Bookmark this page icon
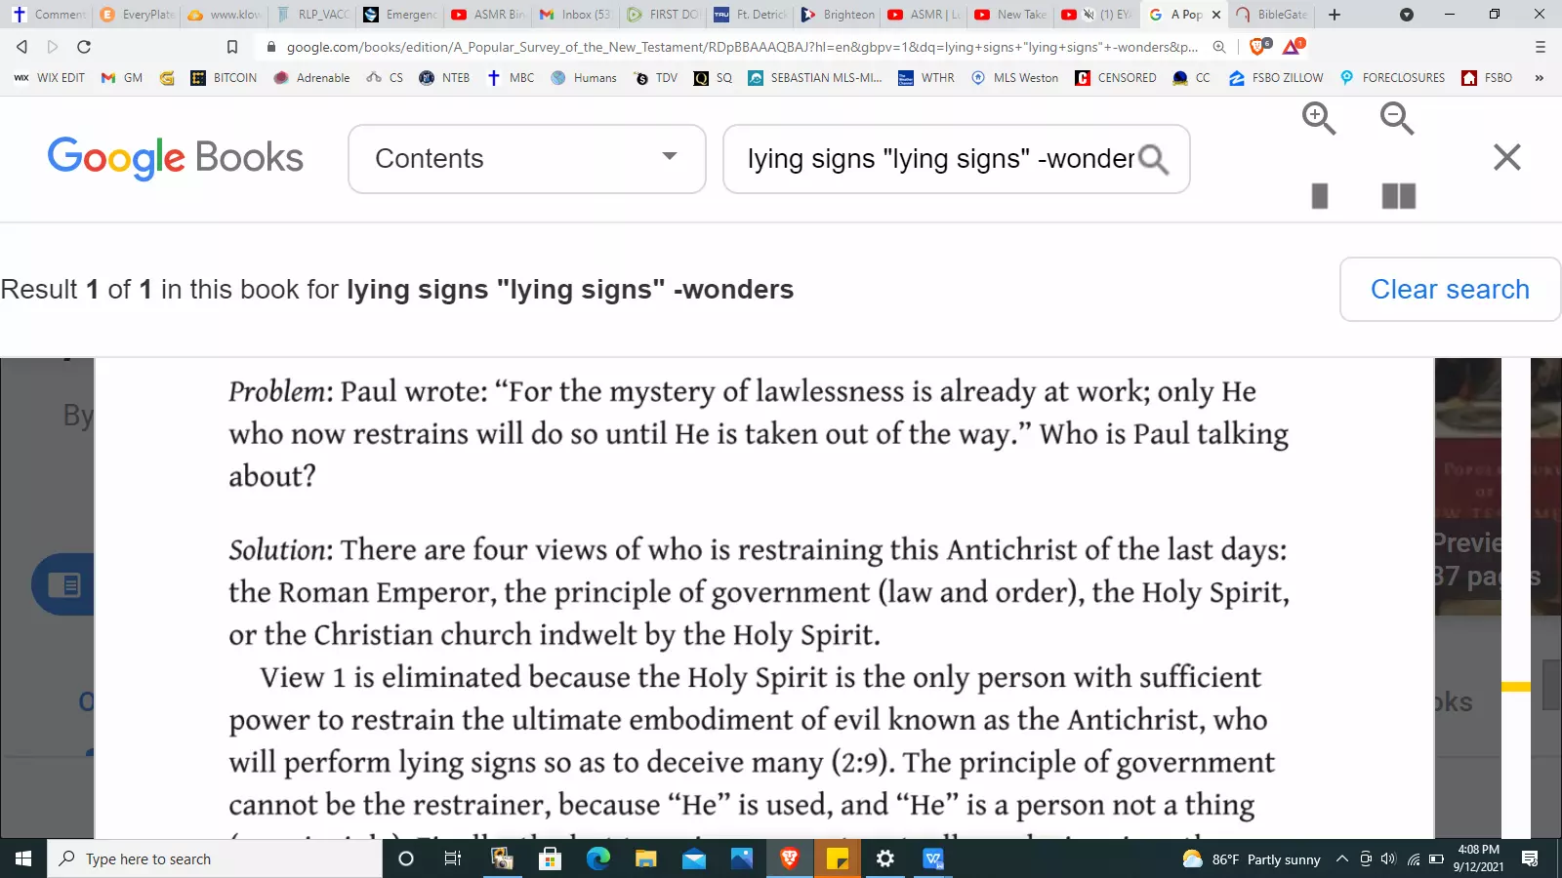 (232, 47)
